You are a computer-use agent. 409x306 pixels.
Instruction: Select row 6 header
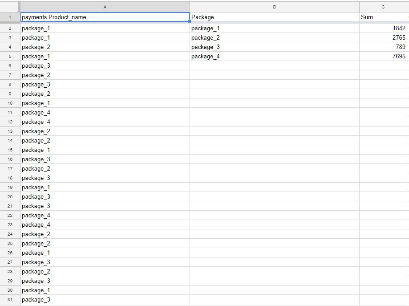pos(10,66)
